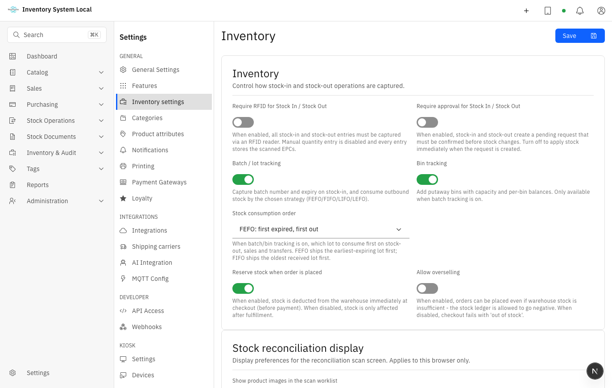Open the Stock consumption order dropdown
612x388 pixels.
321,229
